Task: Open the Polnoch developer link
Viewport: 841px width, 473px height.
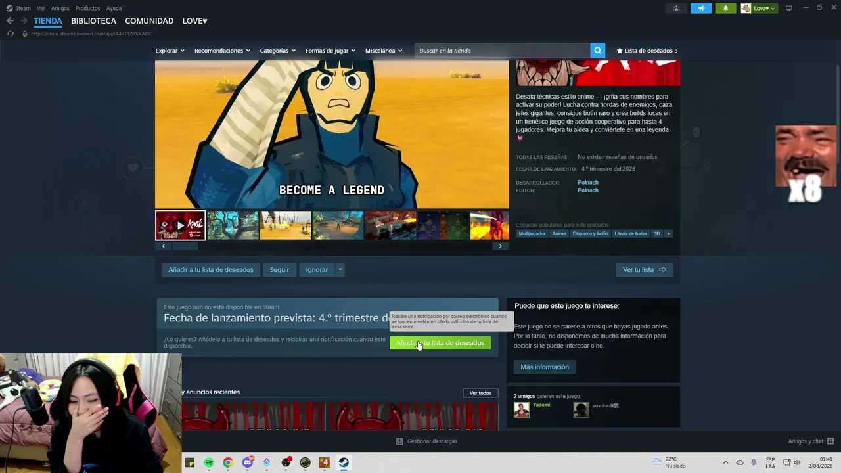Action: pyautogui.click(x=588, y=183)
